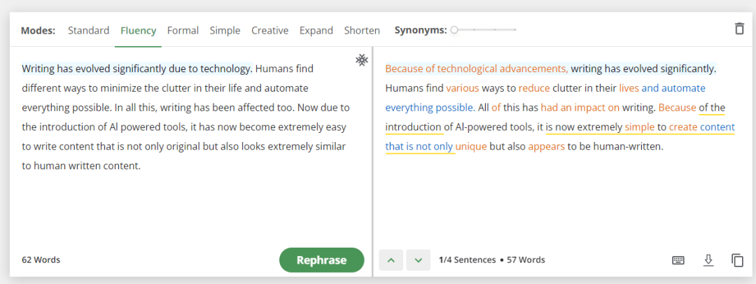Click the trash icon to delete text
Image resolution: width=756 pixels, height=284 pixels.
(x=739, y=29)
